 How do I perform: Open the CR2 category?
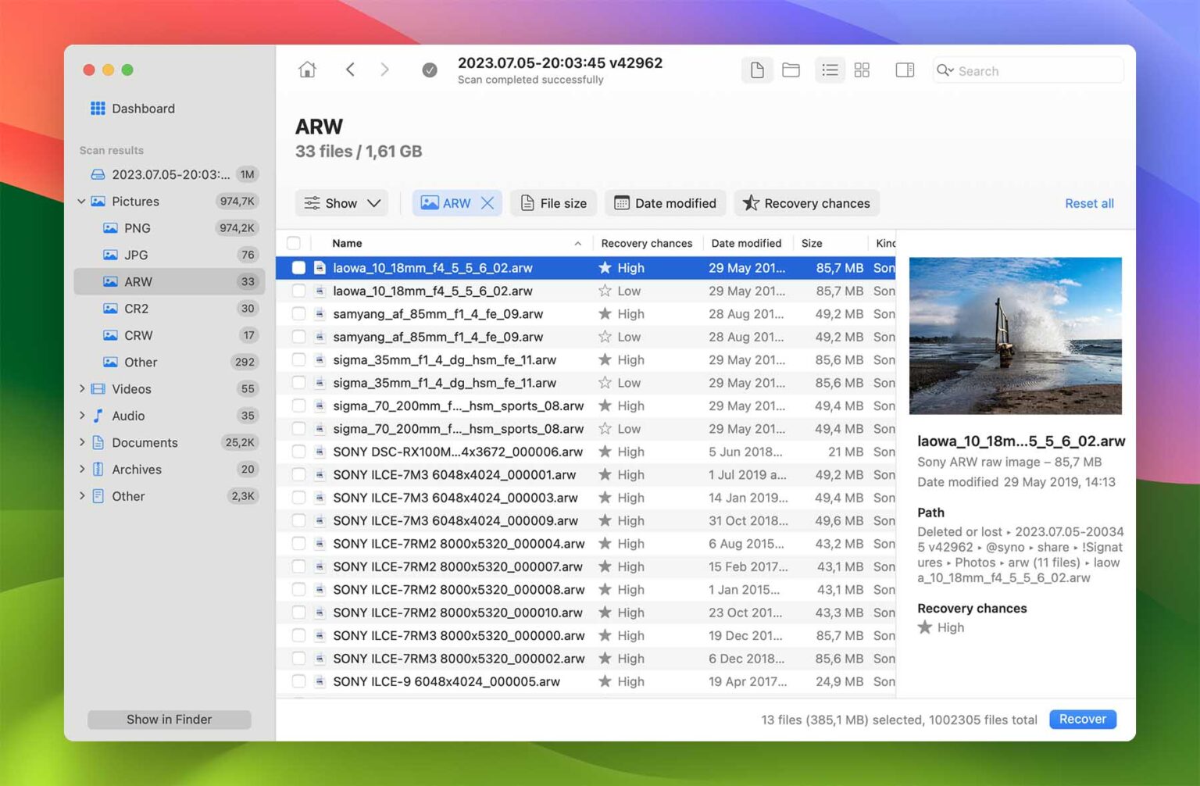(137, 308)
